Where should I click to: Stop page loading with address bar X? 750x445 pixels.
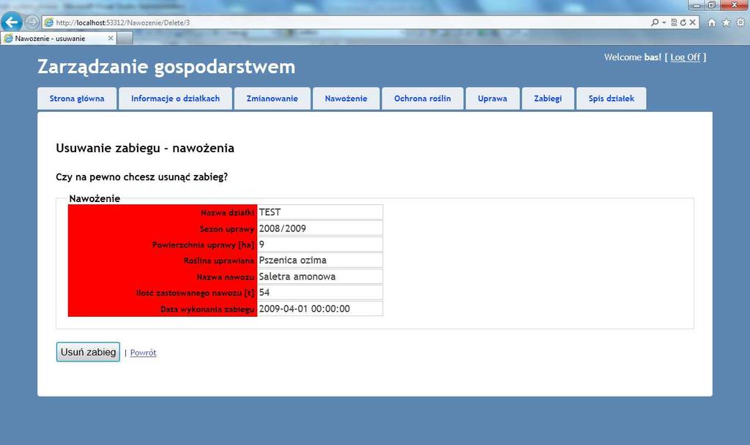click(x=692, y=23)
